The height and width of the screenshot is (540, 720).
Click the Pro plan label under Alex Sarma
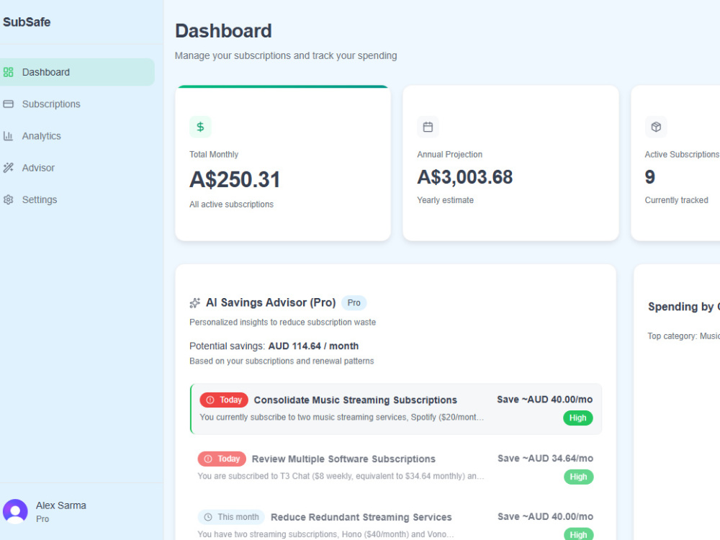click(x=42, y=519)
